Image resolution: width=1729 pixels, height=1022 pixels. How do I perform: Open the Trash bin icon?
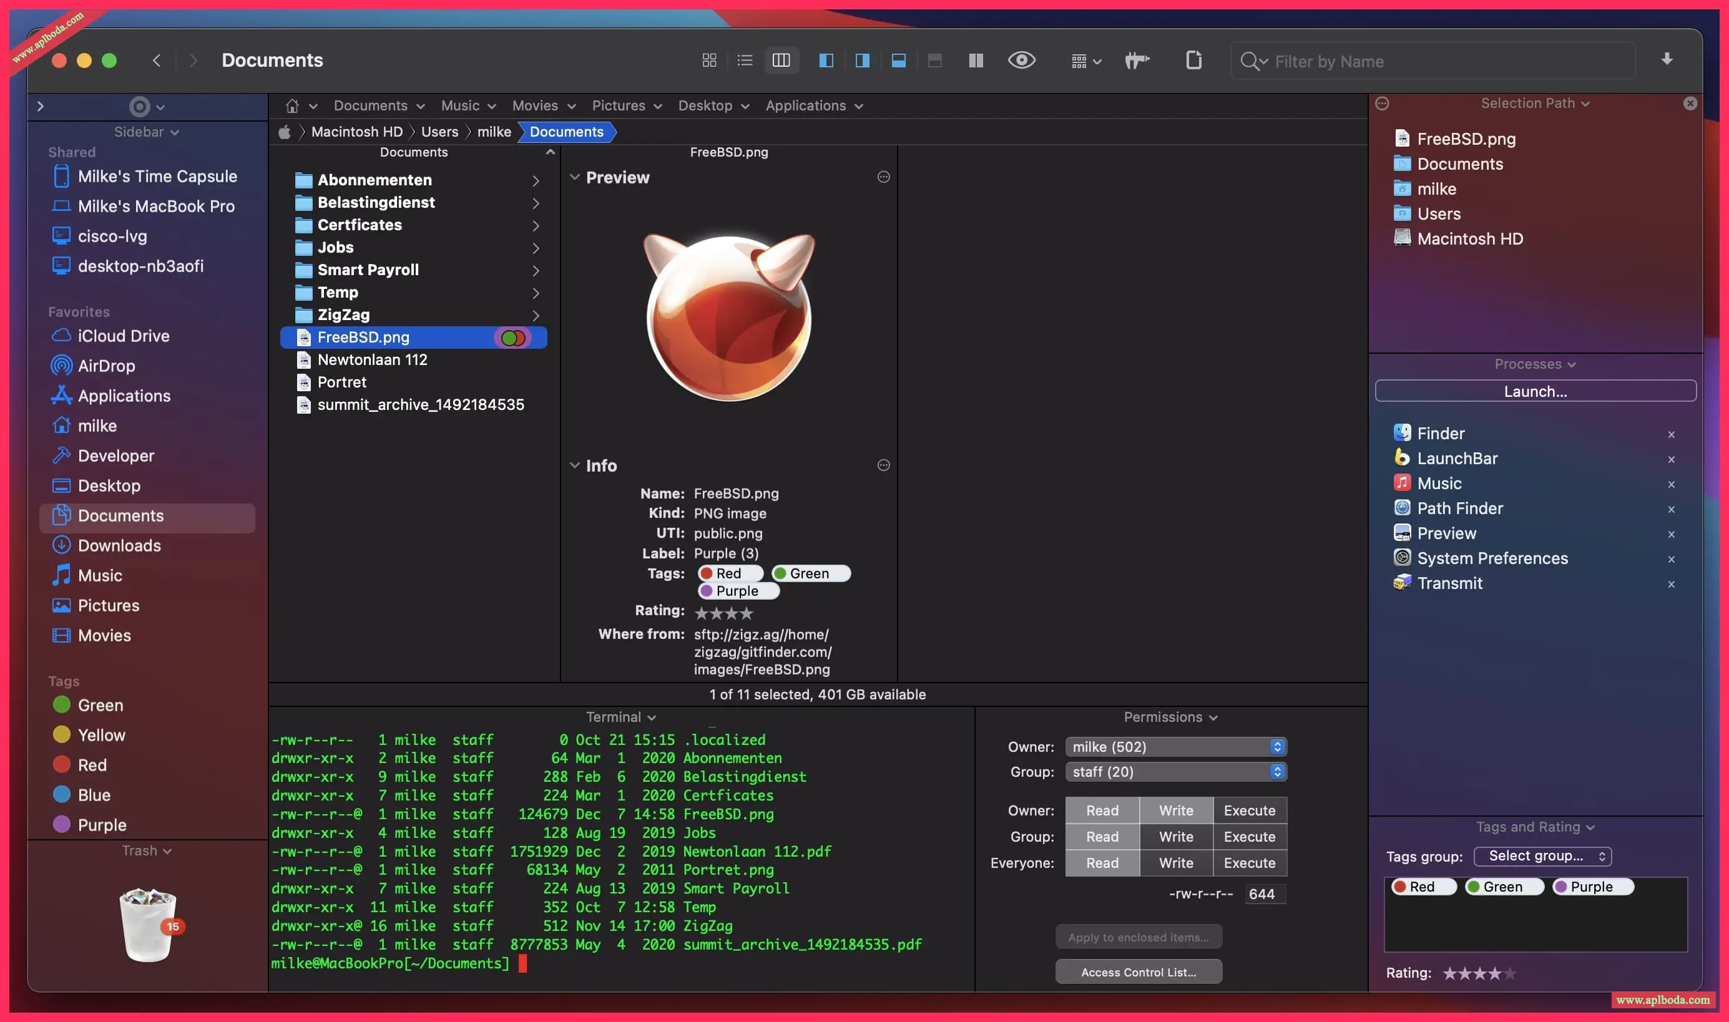pyautogui.click(x=149, y=925)
